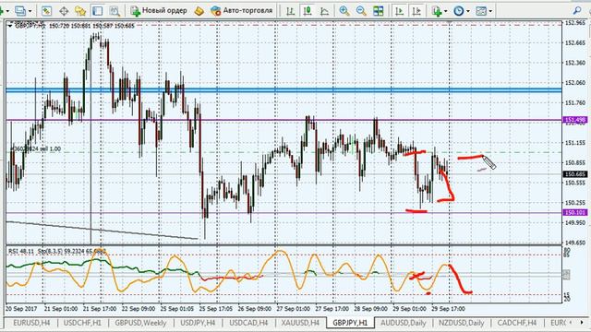
Task: Click the 29 Sep 17:00 time label
Action: 448,309
